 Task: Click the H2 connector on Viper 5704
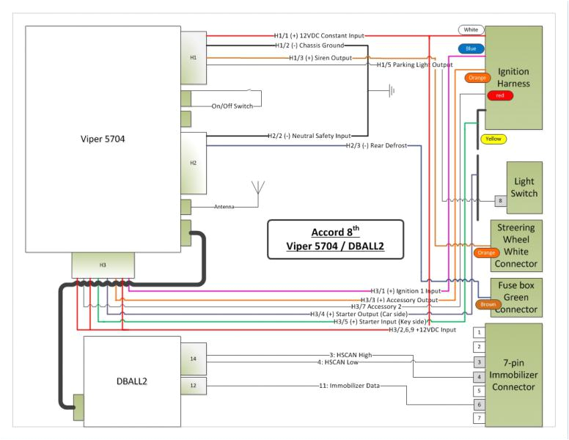[194, 162]
